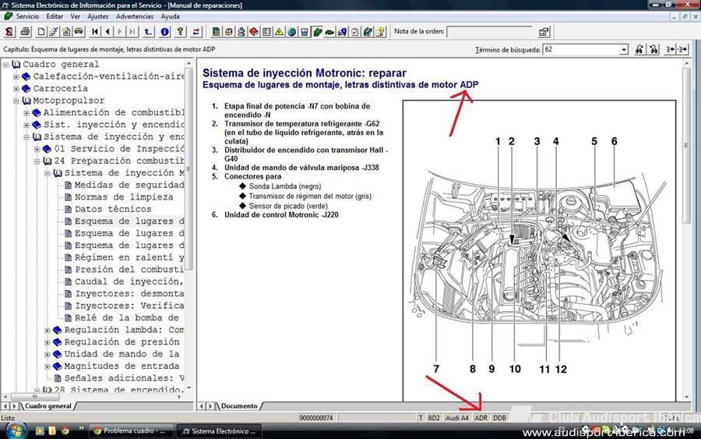Open the Editar menu
The height and width of the screenshot is (439, 701).
pyautogui.click(x=55, y=16)
